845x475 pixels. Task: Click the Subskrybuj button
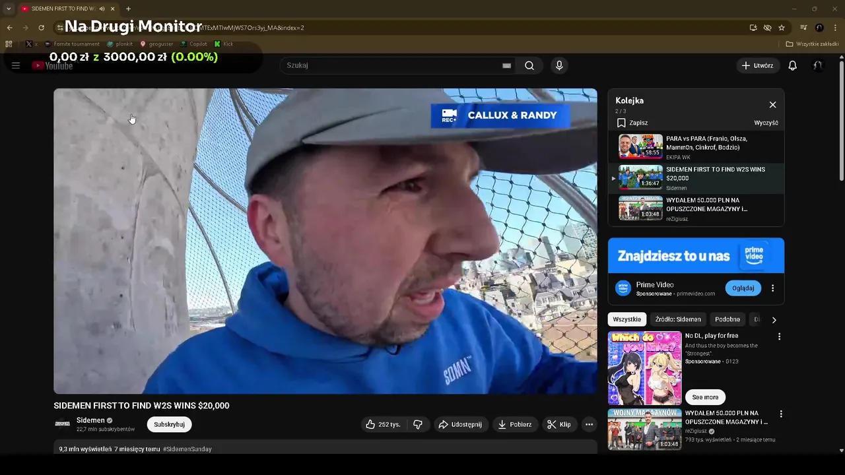pos(169,424)
